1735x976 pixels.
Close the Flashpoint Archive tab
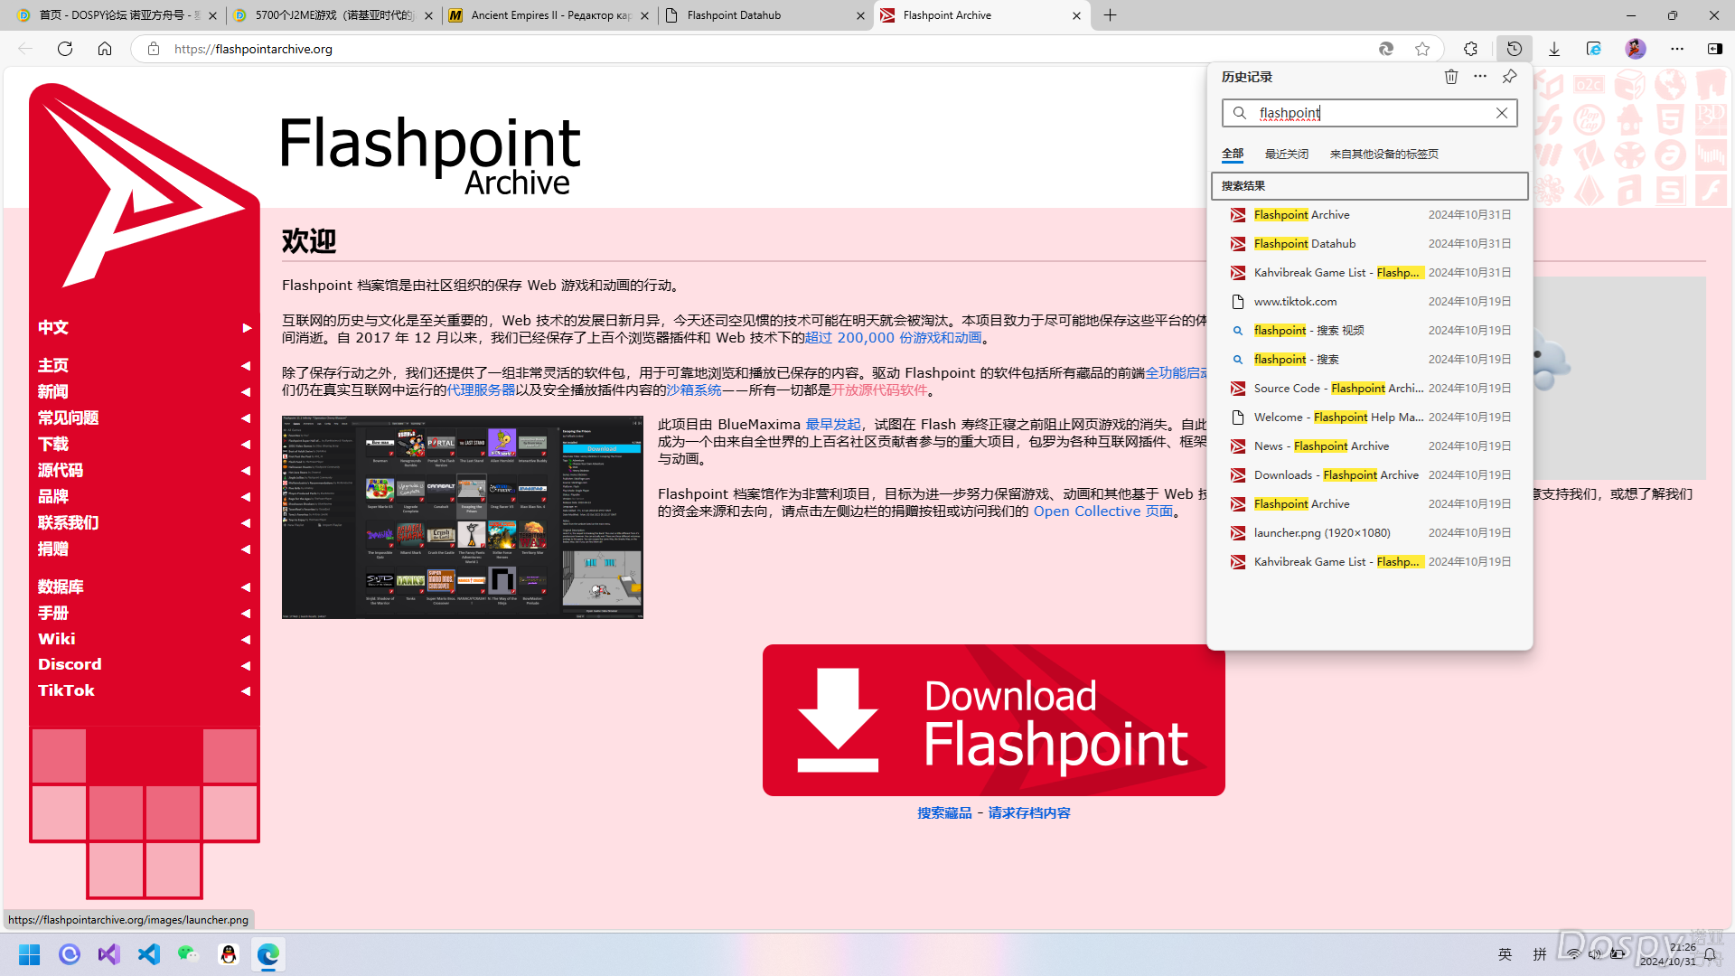pyautogui.click(x=1076, y=15)
